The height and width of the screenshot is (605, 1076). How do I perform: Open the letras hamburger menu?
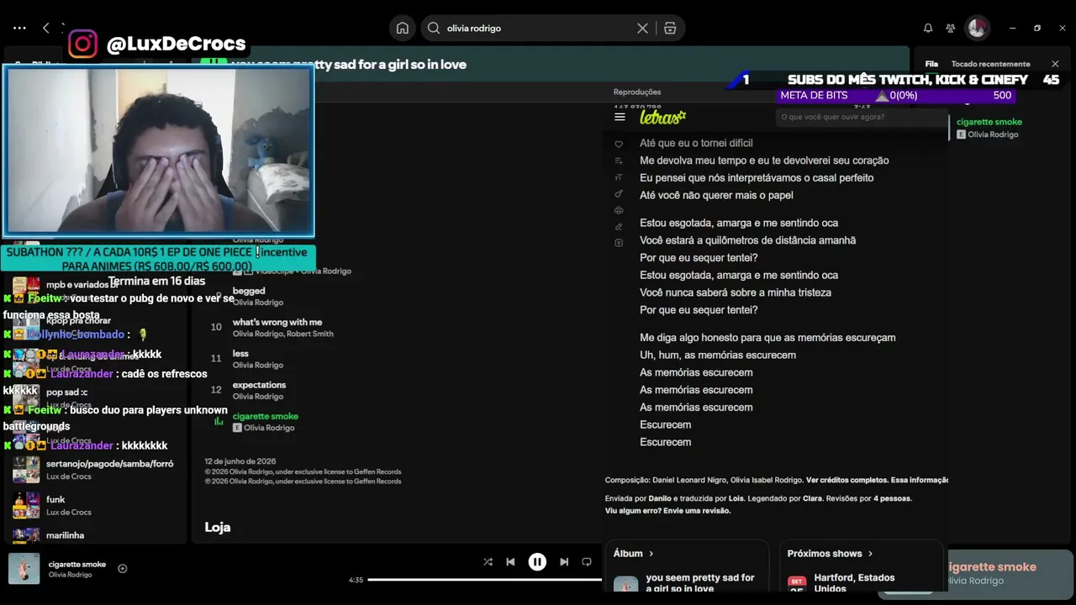pyautogui.click(x=620, y=117)
